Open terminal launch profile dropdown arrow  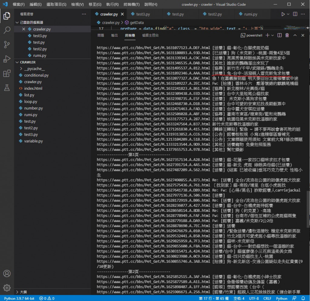(272, 35)
